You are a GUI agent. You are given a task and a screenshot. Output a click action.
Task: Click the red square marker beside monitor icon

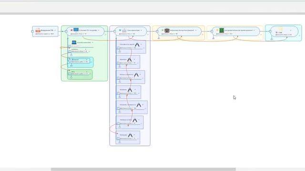tap(71, 30)
